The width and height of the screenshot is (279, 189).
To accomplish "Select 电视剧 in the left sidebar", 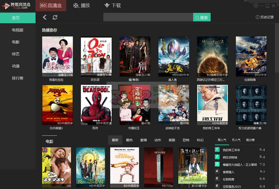I will (19, 30).
